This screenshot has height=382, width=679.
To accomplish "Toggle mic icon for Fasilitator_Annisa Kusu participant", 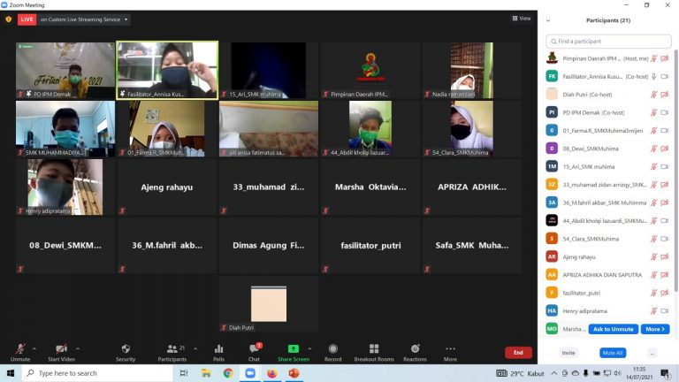I will pos(654,76).
